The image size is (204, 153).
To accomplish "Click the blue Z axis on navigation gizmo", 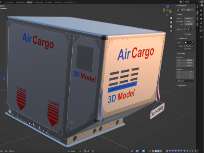I will tap(167, 6).
